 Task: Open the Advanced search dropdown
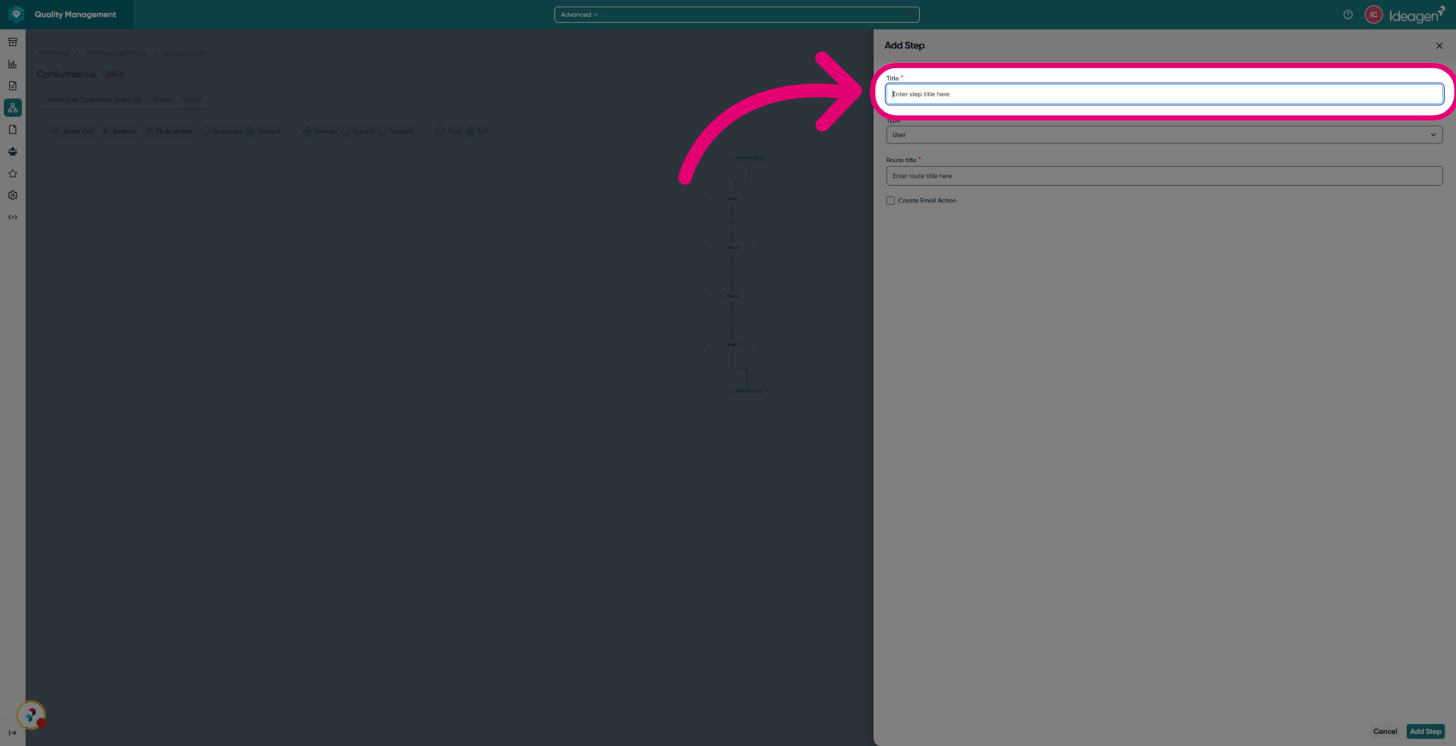579,14
